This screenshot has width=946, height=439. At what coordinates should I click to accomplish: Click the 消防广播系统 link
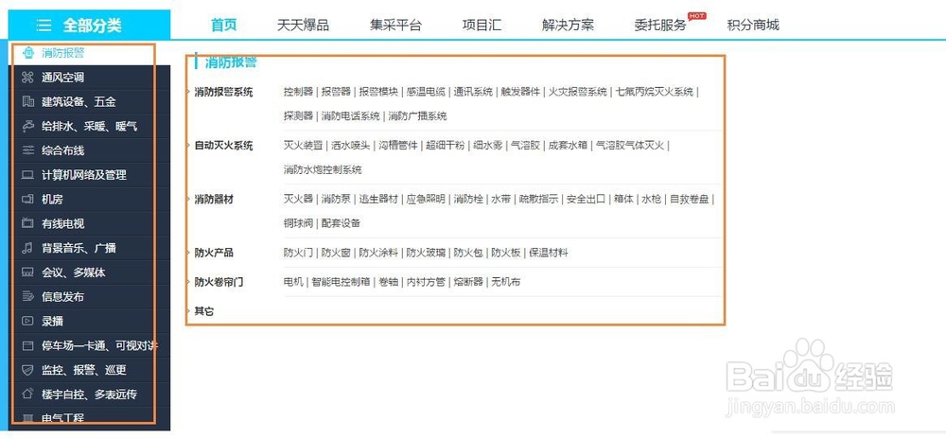coord(417,115)
